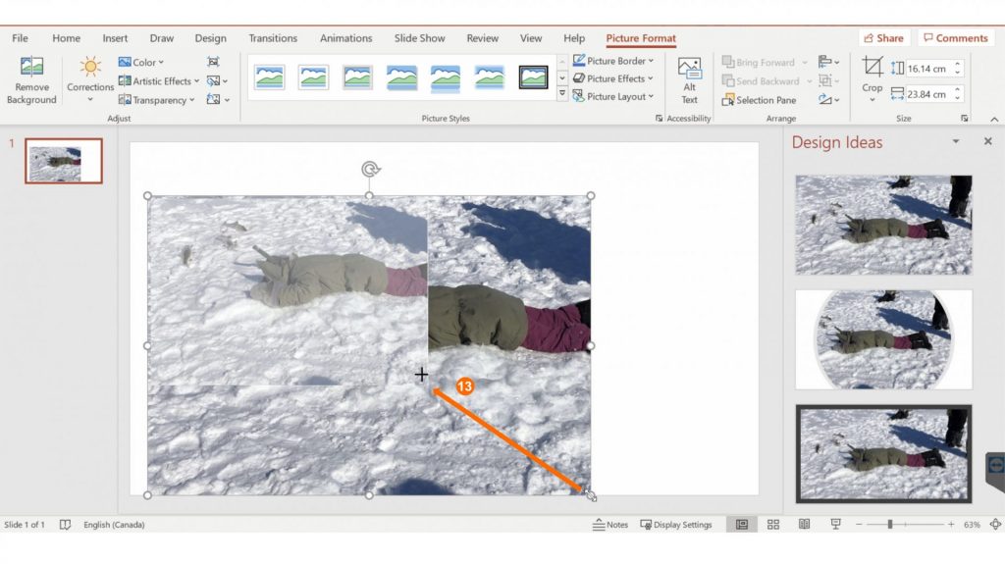Toggle the Notes pane

610,525
